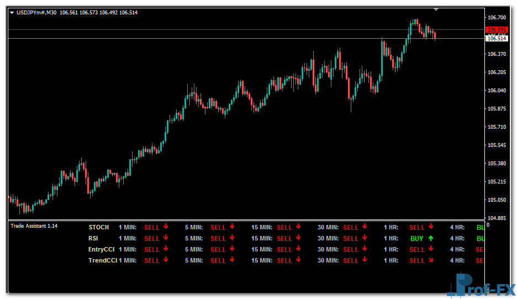Viewport: 517px width, 299px height.
Task: Select the green BUY signal for RSI 1 HR
Action: (417, 239)
